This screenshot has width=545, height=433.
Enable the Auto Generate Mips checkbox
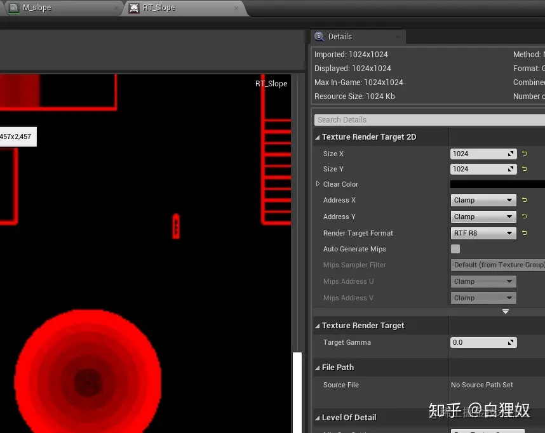[x=455, y=249]
